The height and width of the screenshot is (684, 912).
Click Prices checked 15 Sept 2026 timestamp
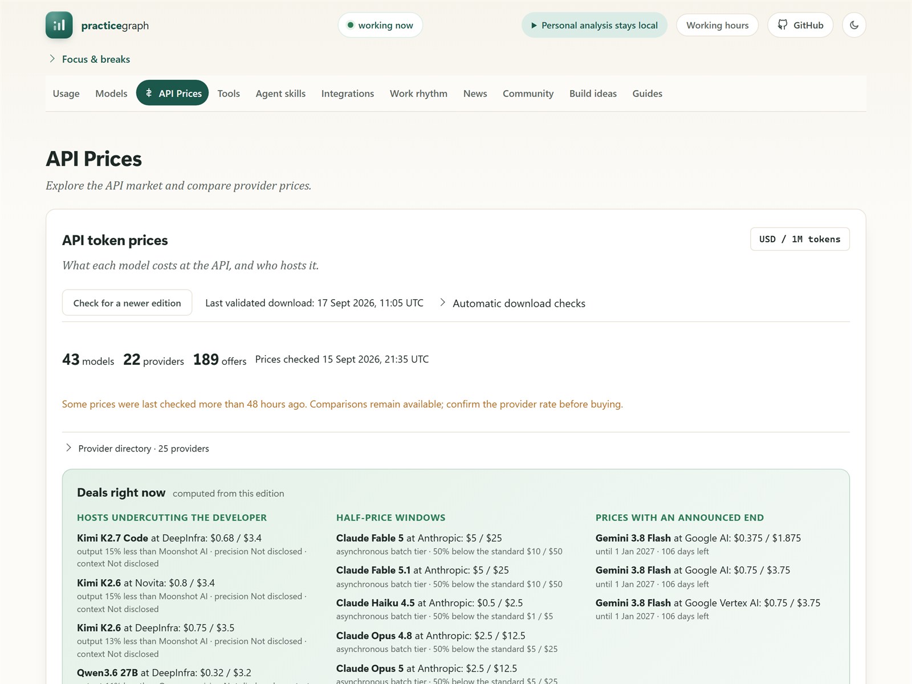pos(342,359)
